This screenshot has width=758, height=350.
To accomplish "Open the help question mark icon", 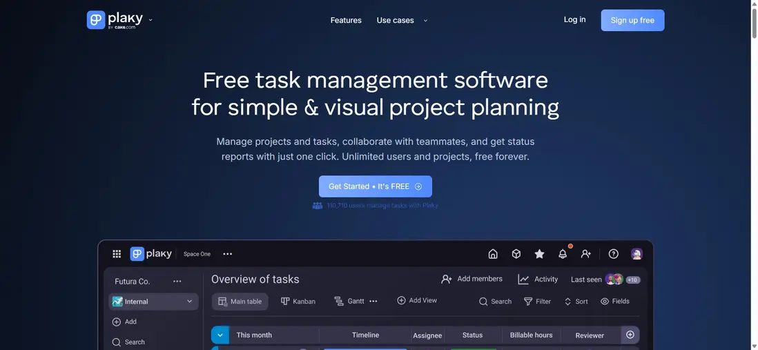I will click(x=614, y=254).
